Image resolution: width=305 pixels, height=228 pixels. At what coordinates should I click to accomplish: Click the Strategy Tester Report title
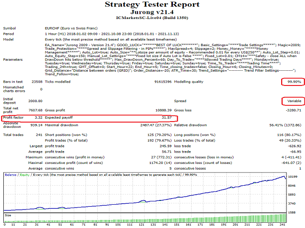point(152,6)
